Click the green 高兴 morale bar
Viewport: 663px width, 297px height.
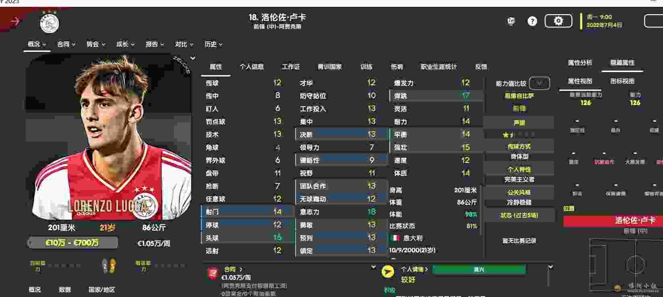click(479, 270)
